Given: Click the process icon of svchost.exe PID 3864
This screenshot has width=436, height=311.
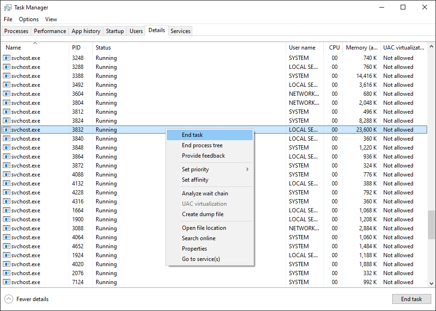Looking at the screenshot, I should point(7,157).
